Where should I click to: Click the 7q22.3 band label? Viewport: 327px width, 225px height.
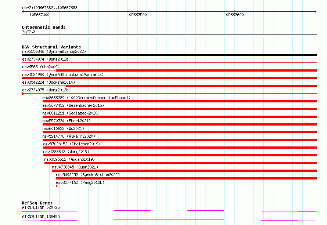click(29, 32)
